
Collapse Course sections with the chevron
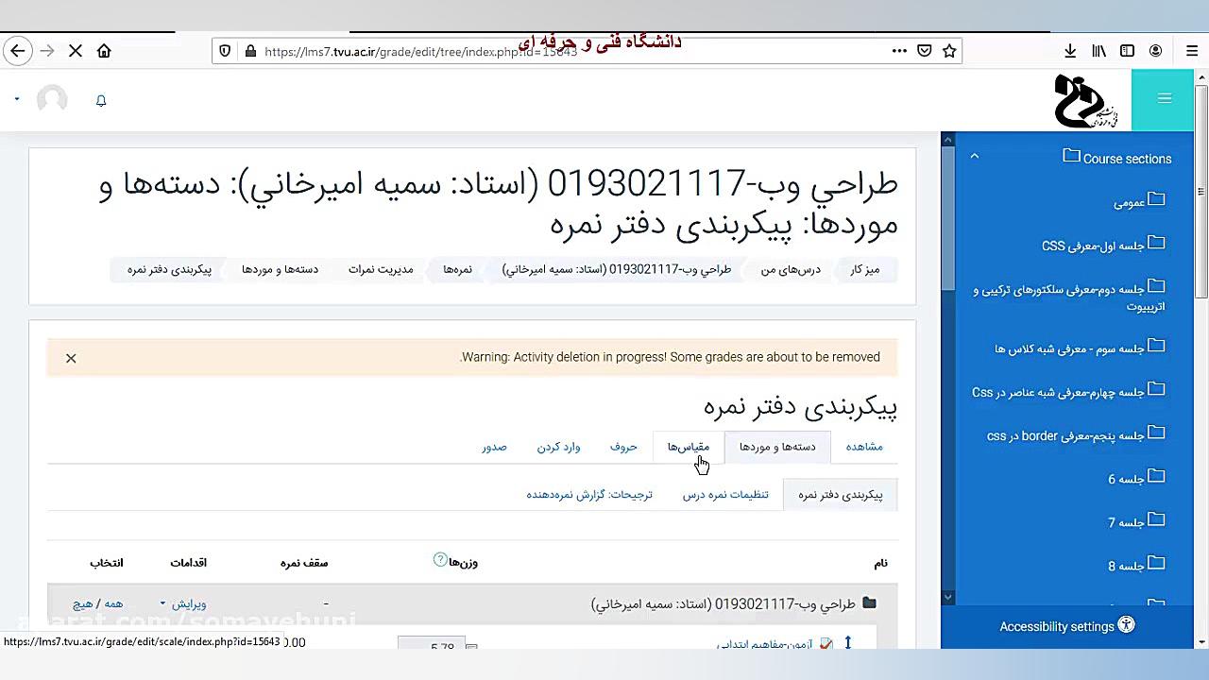click(x=975, y=156)
